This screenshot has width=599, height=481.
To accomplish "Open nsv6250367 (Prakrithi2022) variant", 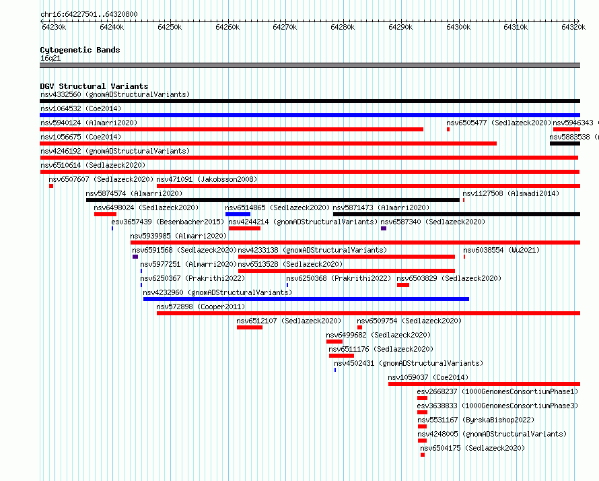I will click(192, 278).
